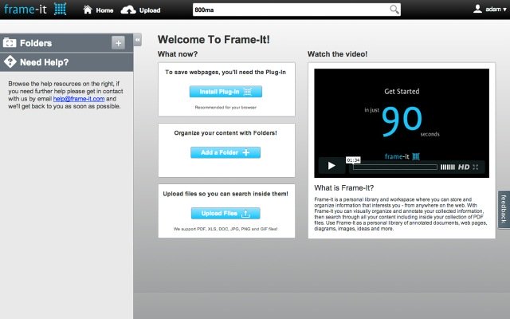Play the Get Started video

click(x=331, y=166)
